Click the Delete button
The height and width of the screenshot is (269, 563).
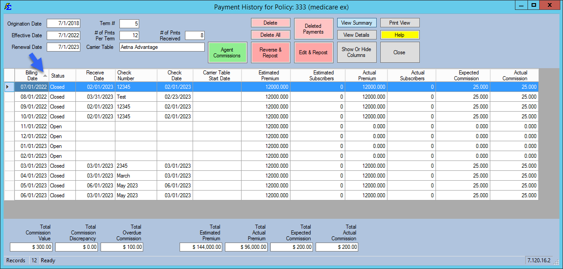click(270, 23)
